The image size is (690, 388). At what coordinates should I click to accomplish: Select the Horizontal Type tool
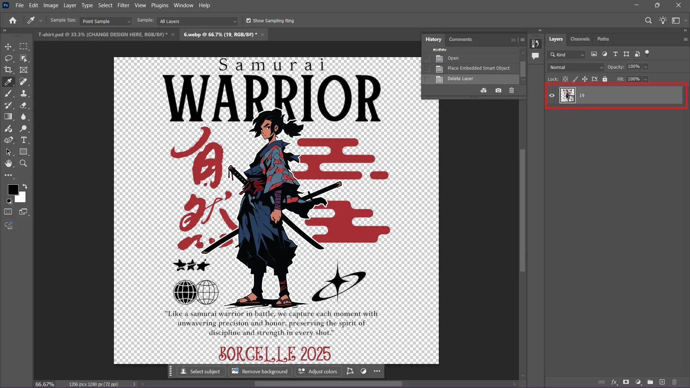(24, 140)
